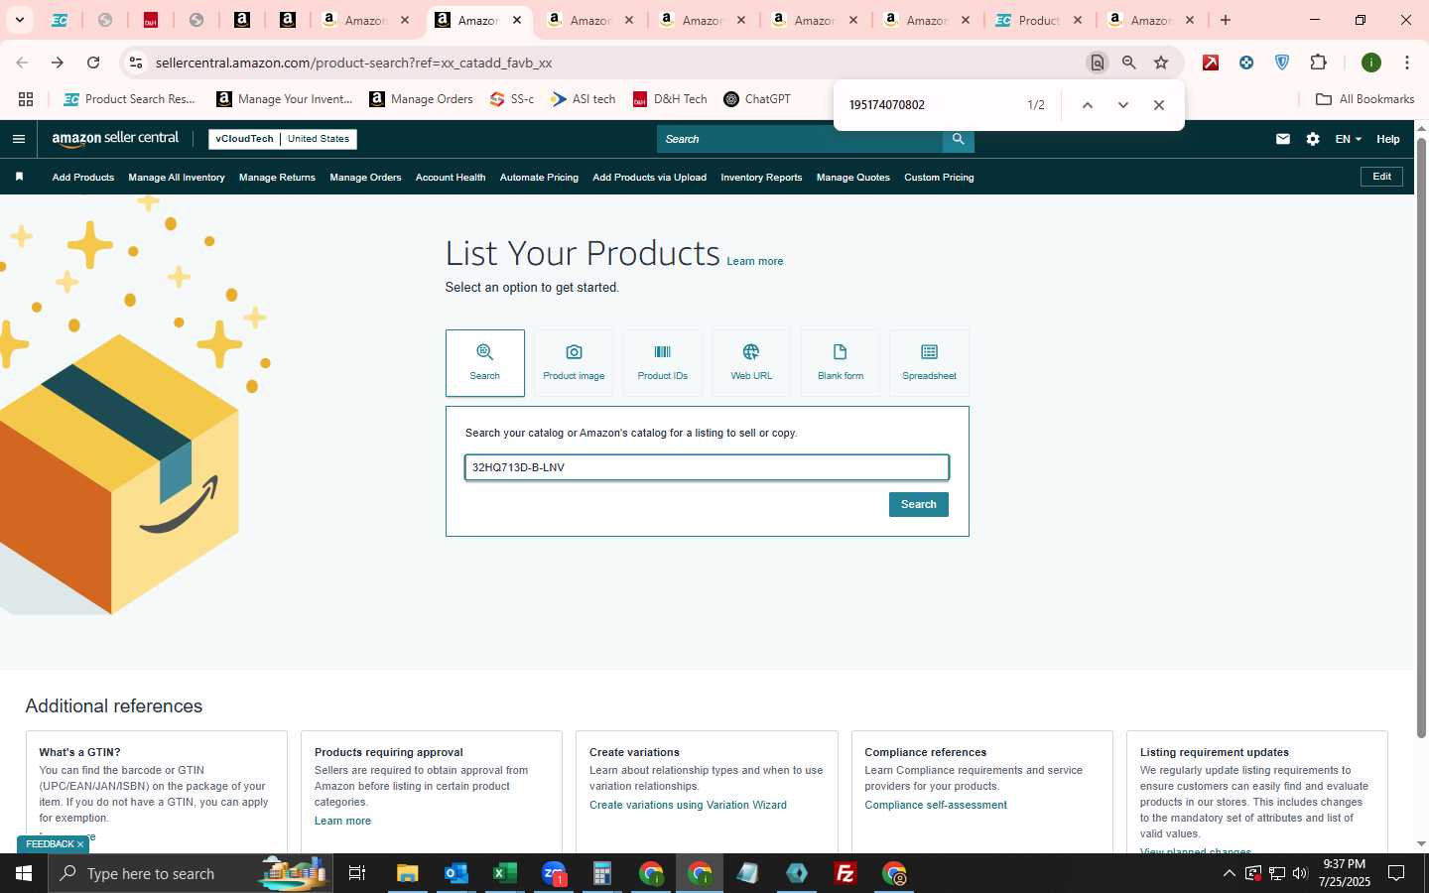Screen dimensions: 1429x893
Task: Open the Seller Central hamburger menu
Action: coord(18,139)
